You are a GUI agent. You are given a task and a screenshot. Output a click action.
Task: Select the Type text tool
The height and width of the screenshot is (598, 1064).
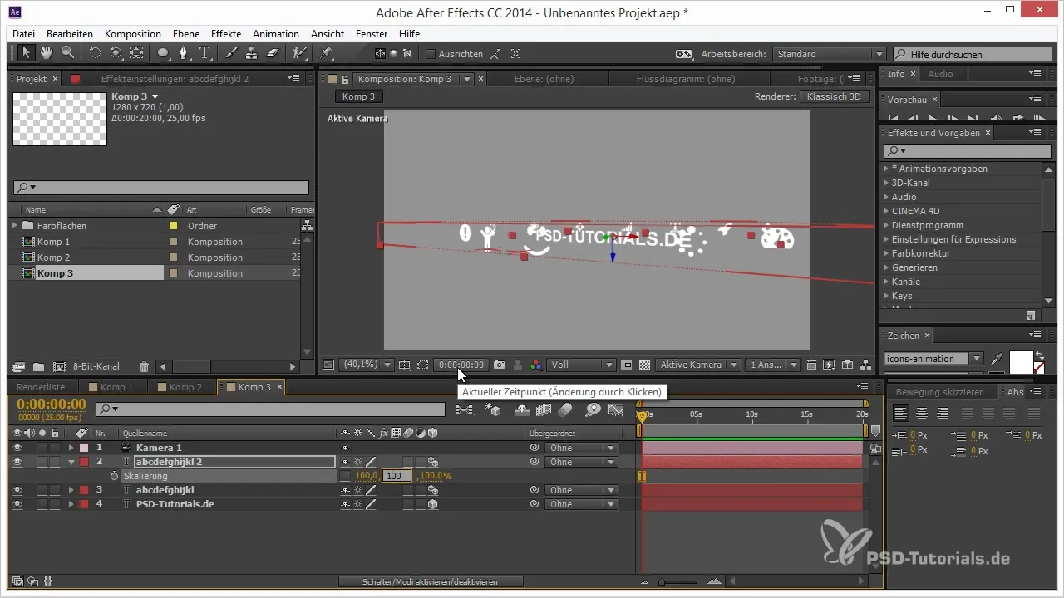[x=204, y=53]
